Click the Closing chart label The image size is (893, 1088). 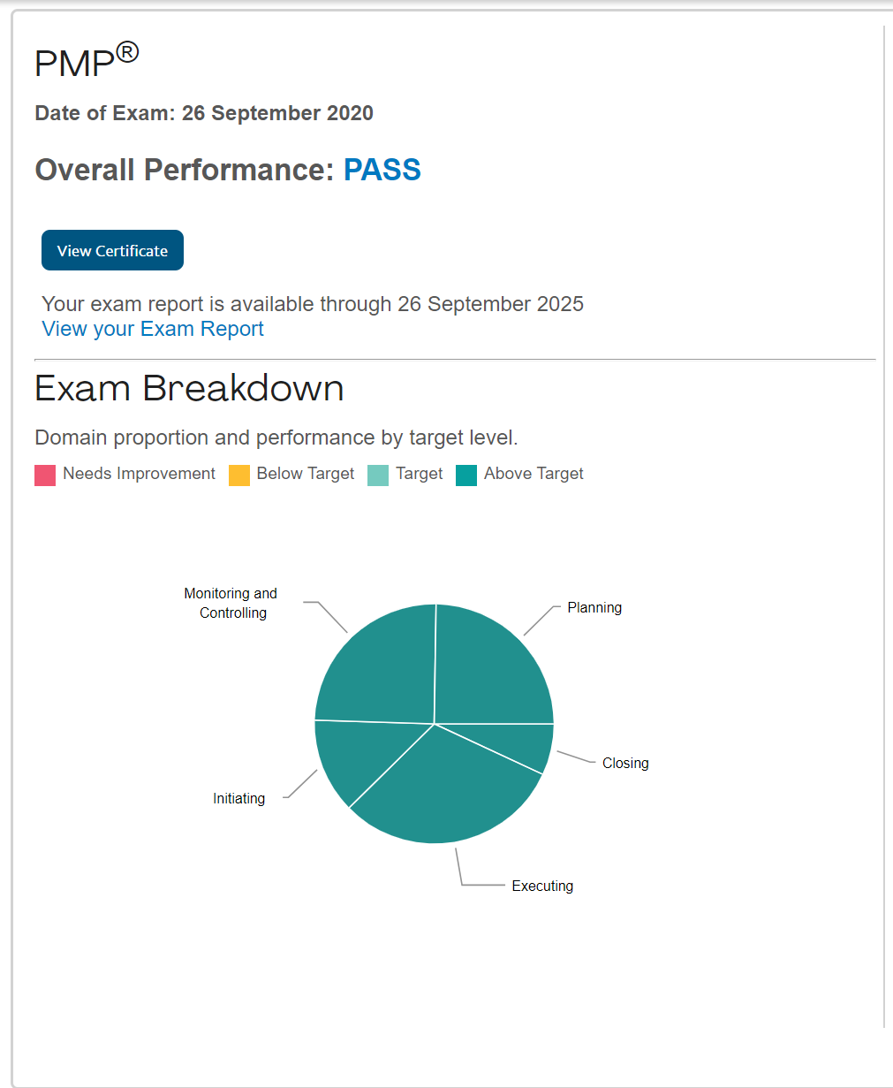click(625, 763)
